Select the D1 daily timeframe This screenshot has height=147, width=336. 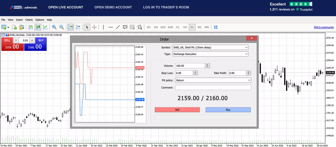pos(192,27)
